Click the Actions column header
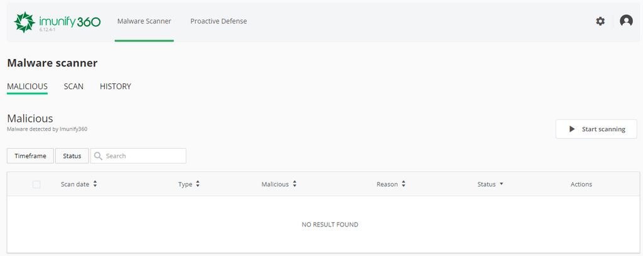 coord(581,184)
